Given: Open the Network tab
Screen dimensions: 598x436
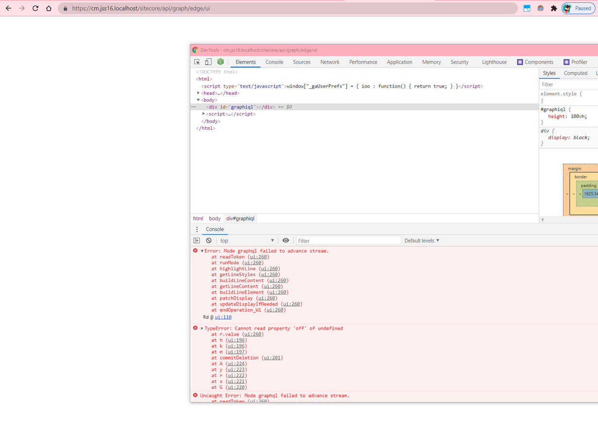Looking at the screenshot, I should [330, 62].
